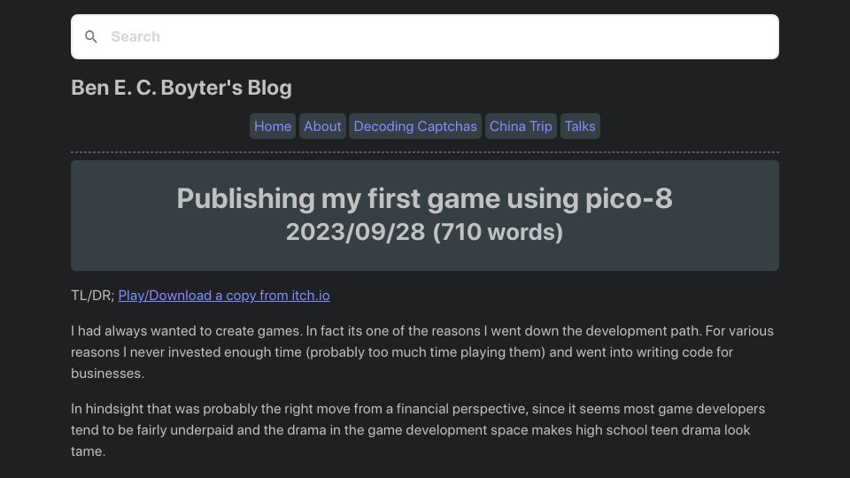The height and width of the screenshot is (478, 850).
Task: Open the Talks nav link
Action: coord(580,127)
